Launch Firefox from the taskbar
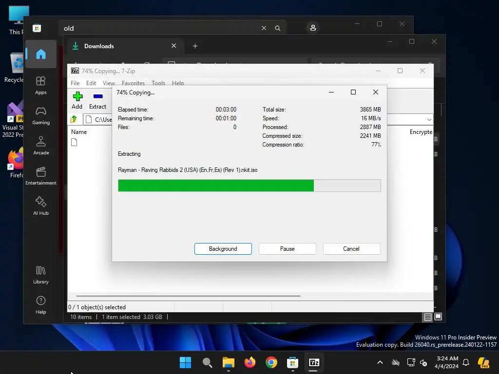Screen dimensions: 499x374 250,362
